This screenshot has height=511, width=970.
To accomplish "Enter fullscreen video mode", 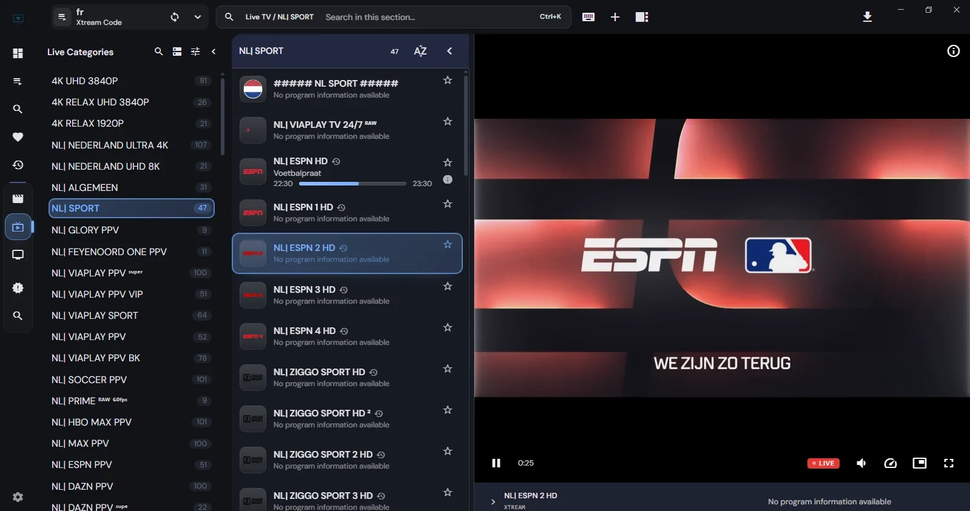I will [x=949, y=463].
